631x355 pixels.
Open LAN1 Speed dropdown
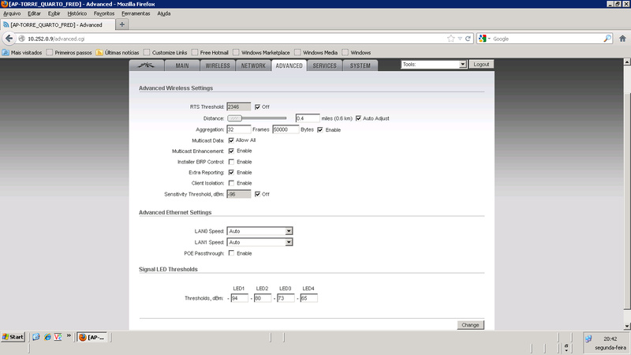(259, 242)
